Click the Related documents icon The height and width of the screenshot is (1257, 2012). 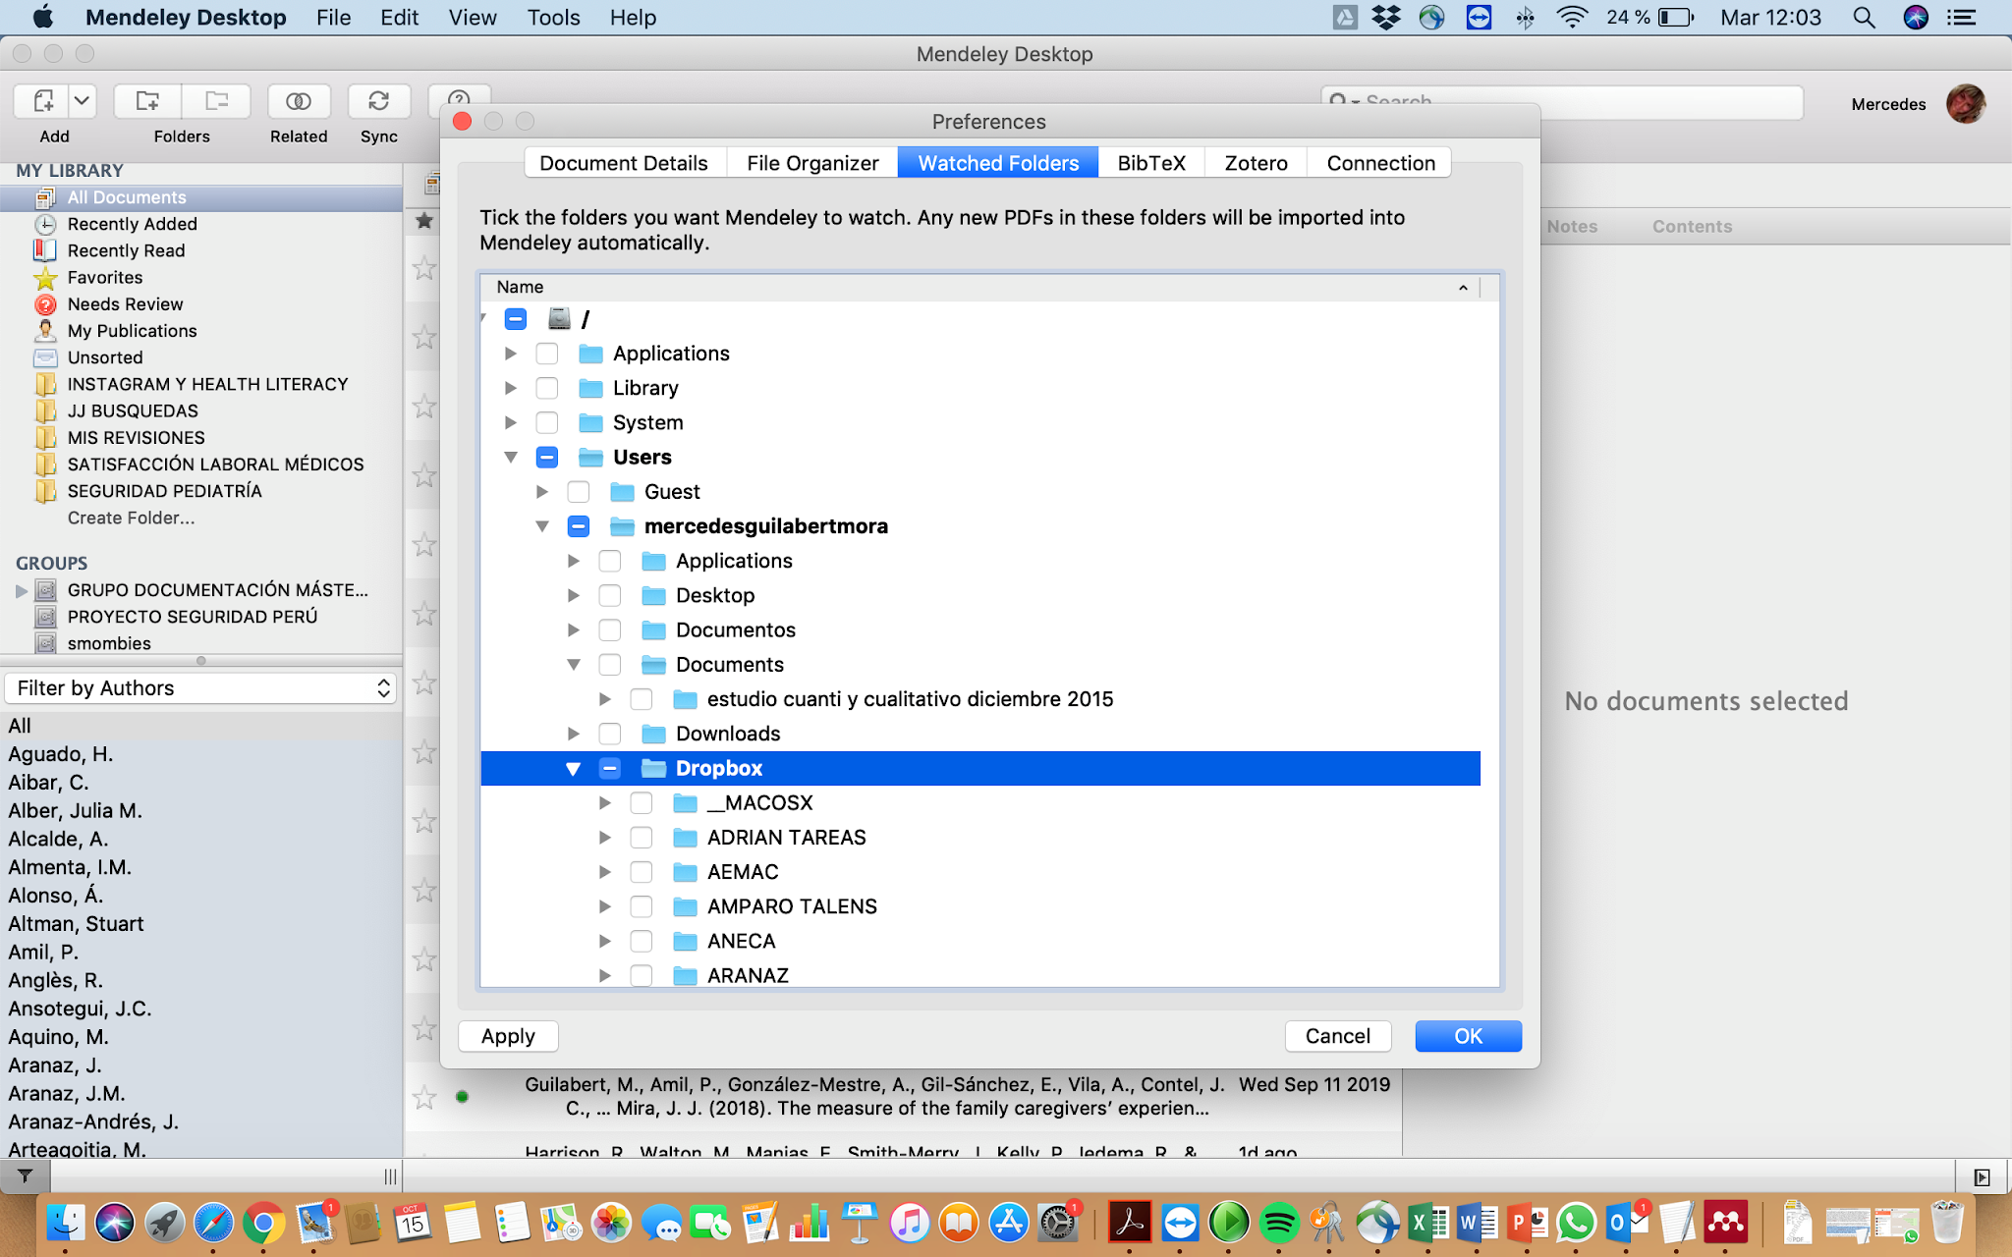(x=299, y=101)
